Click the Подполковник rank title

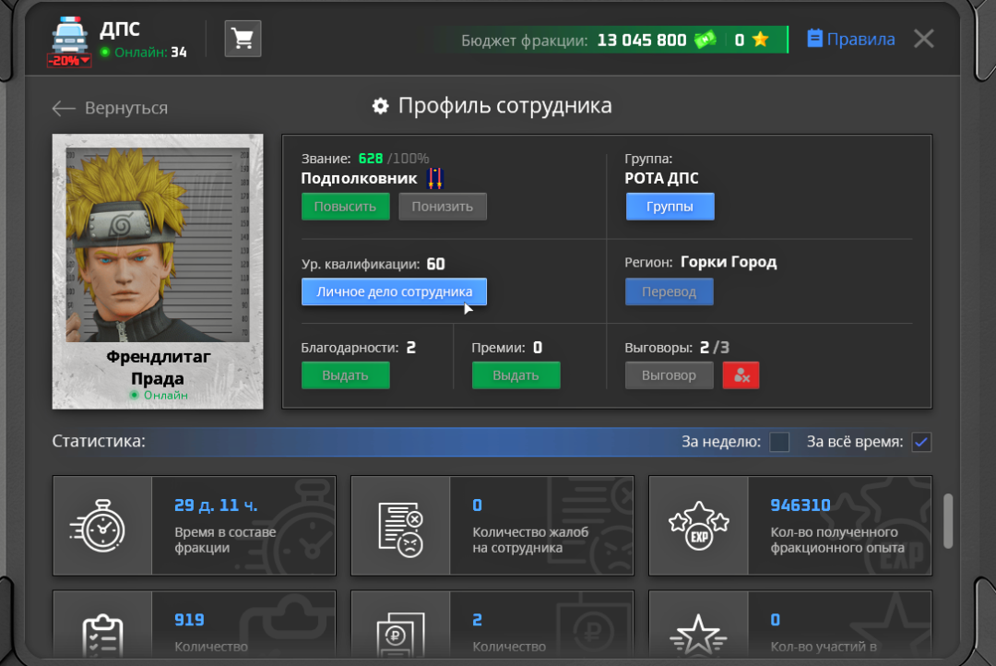click(359, 179)
